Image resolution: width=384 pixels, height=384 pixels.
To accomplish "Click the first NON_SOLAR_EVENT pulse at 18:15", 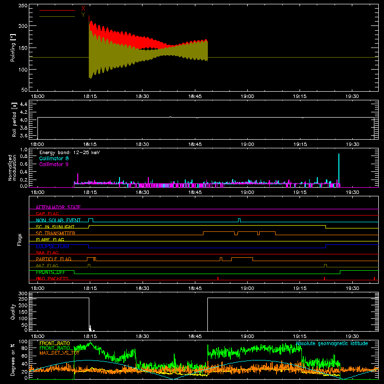I will [91, 220].
